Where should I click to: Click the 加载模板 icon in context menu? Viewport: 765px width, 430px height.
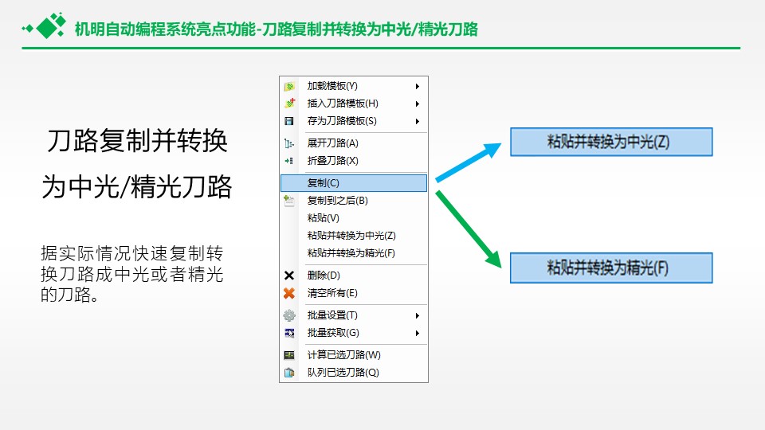coord(289,86)
